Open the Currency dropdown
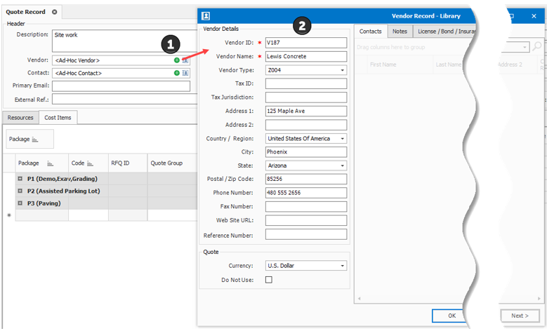The width and height of the screenshot is (547, 331). click(x=343, y=266)
